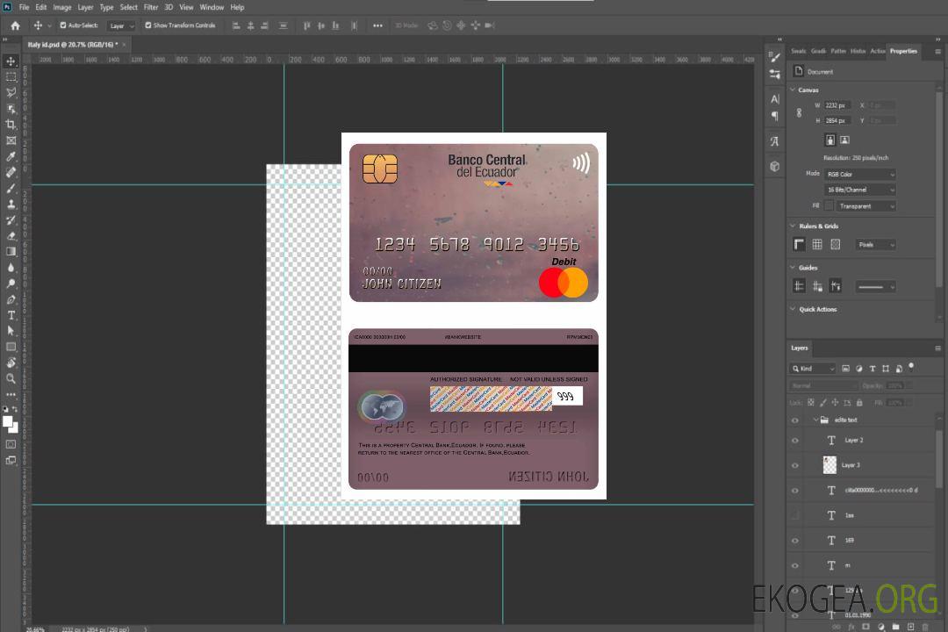Screen dimensions: 948x632
Task: Click the canvas fill color swatch
Action: tap(829, 206)
